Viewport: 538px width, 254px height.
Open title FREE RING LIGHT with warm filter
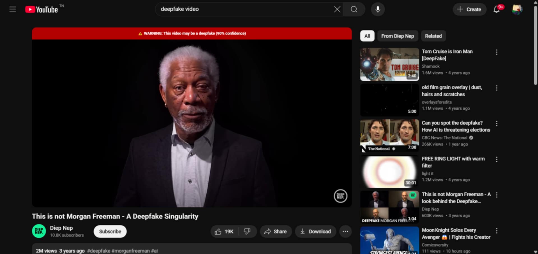point(453,162)
